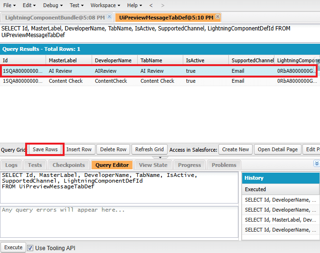
Task: Open the Logs tab
Action: click(11, 165)
